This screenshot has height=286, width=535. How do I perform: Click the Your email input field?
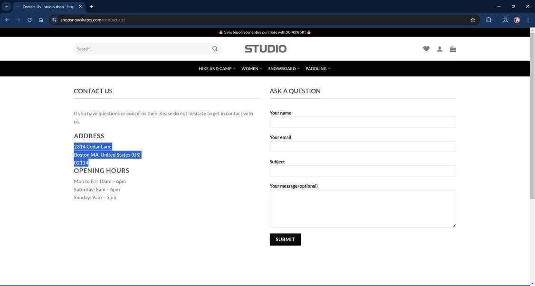(x=363, y=146)
